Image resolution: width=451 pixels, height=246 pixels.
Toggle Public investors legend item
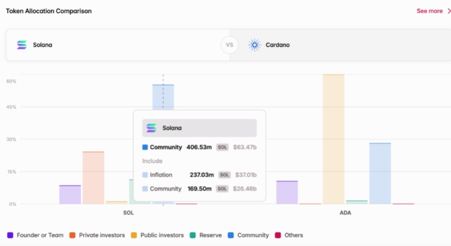click(157, 235)
